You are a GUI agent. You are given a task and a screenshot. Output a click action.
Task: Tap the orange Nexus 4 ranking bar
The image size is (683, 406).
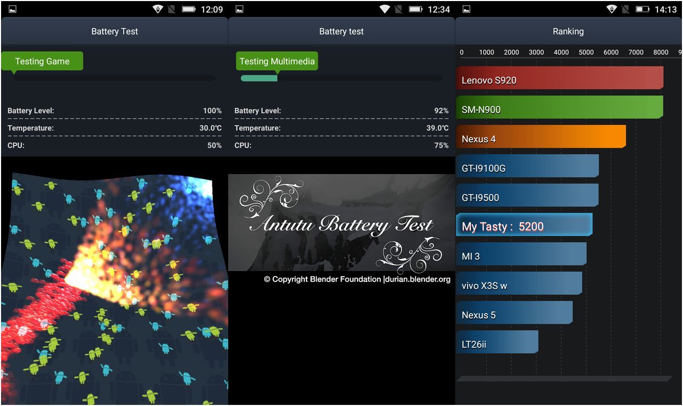click(x=540, y=138)
